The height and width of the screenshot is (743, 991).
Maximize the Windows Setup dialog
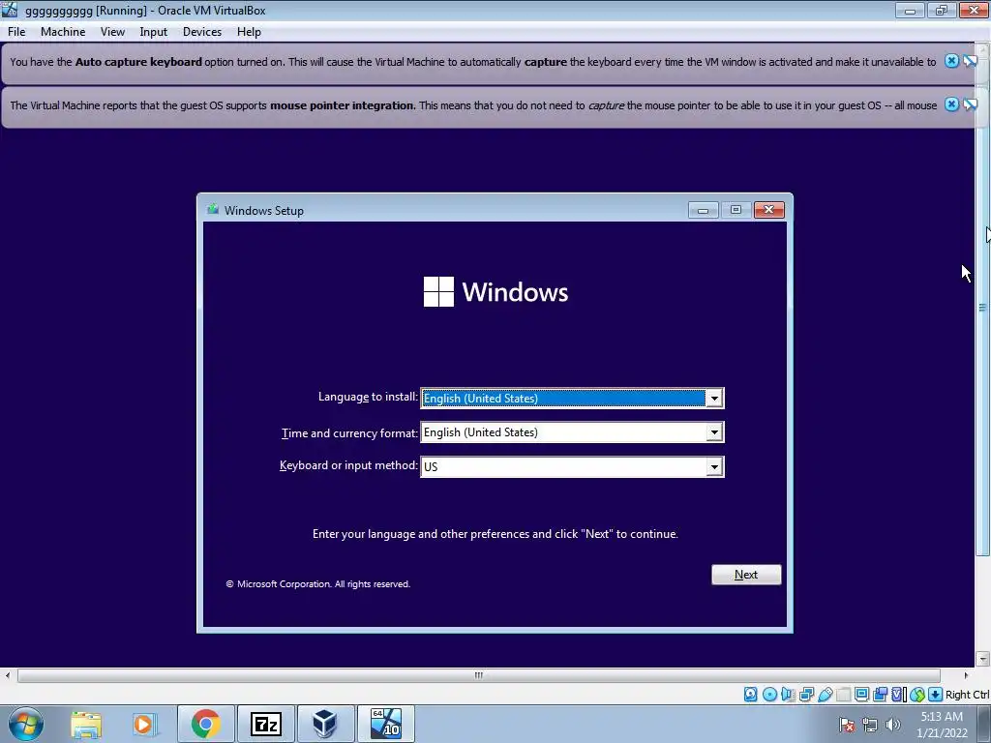(x=736, y=210)
